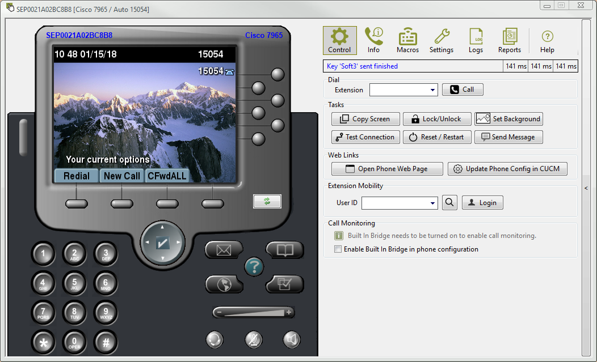Screen dimensions: 597x362
Task: Open the Settings tab
Action: [x=442, y=40]
